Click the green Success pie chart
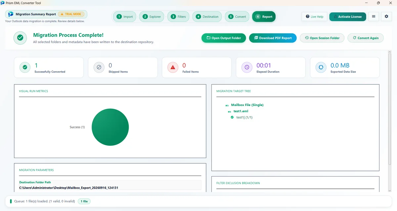Image resolution: width=397 pixels, height=211 pixels. coord(110,127)
